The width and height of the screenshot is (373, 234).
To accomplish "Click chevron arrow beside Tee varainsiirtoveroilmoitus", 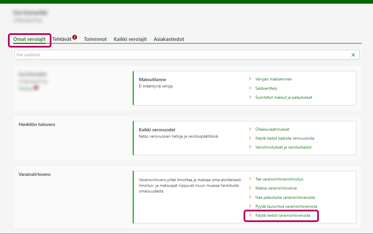I will [250, 179].
